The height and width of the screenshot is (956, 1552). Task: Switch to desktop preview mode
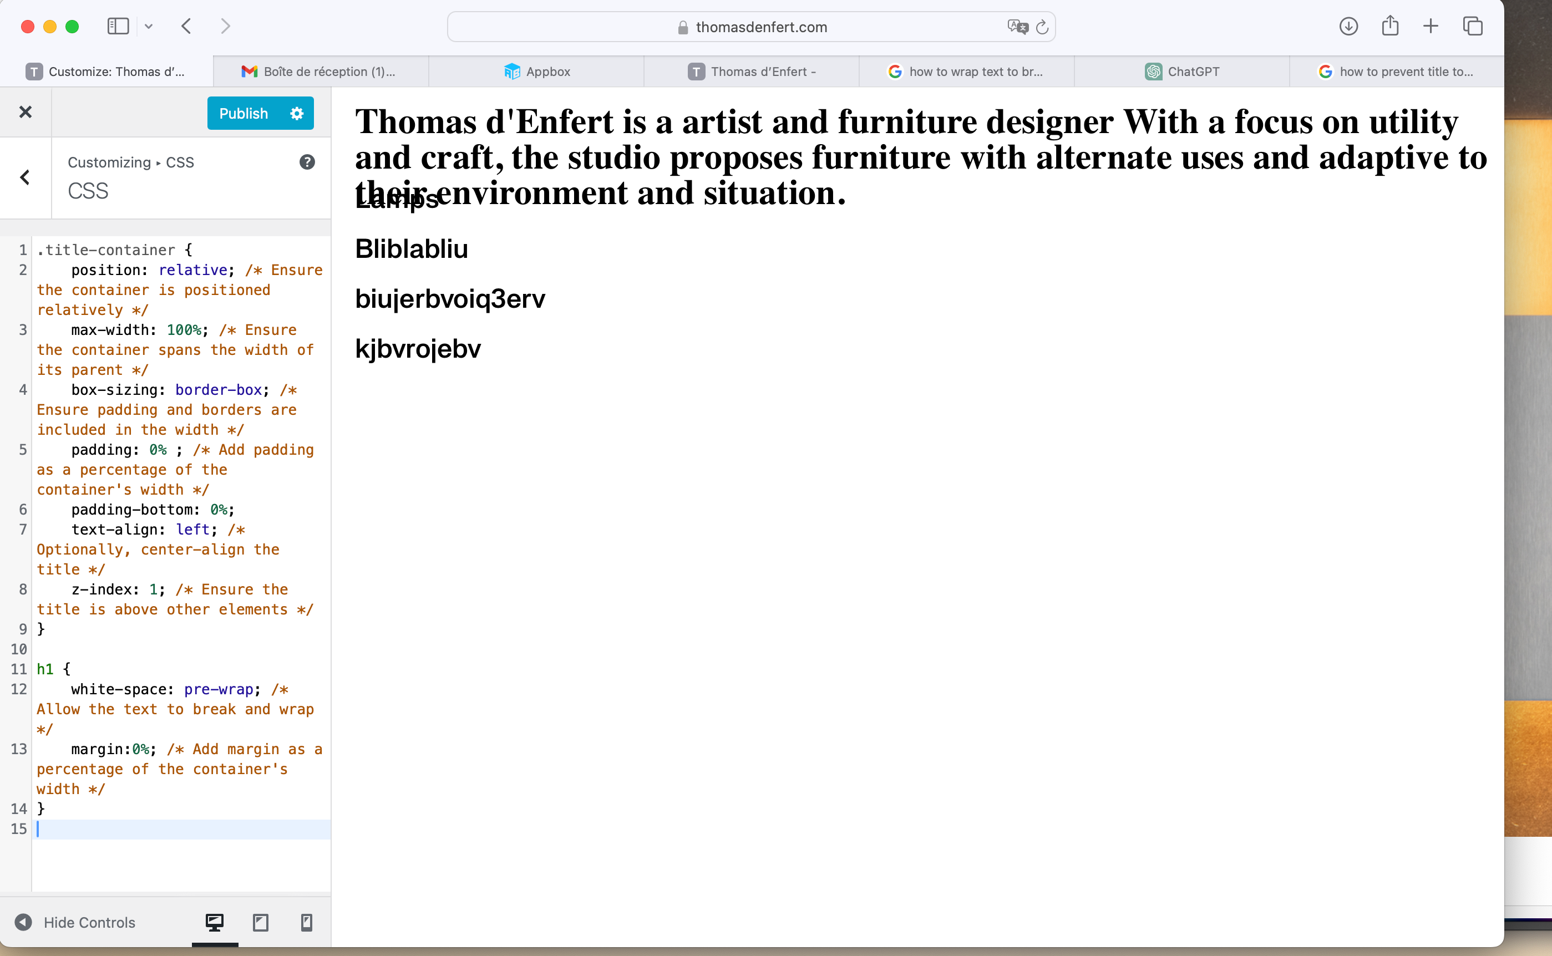coord(215,922)
